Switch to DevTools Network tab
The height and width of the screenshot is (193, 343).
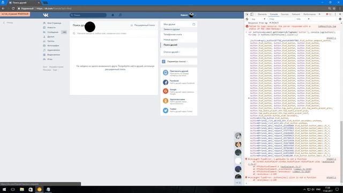[296, 14]
